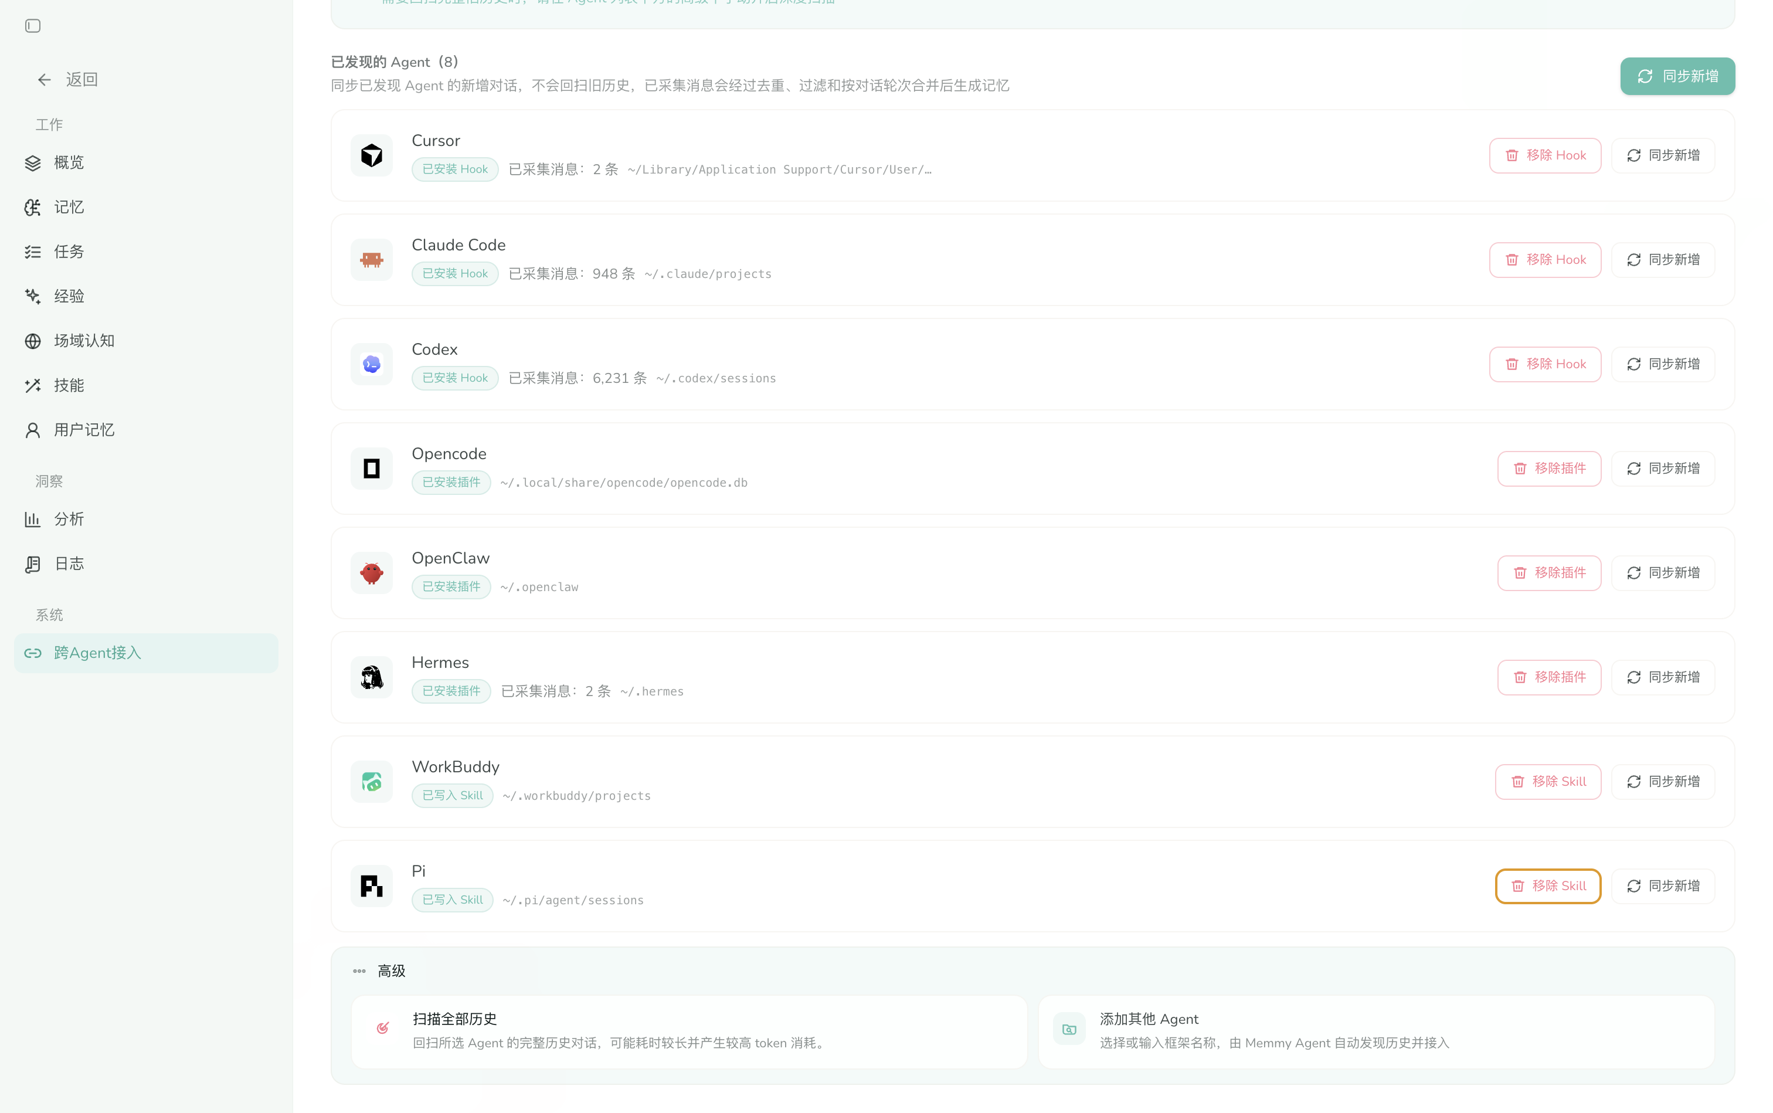Sync new conversations for Opencode
This screenshot has width=1773, height=1113.
(x=1663, y=469)
